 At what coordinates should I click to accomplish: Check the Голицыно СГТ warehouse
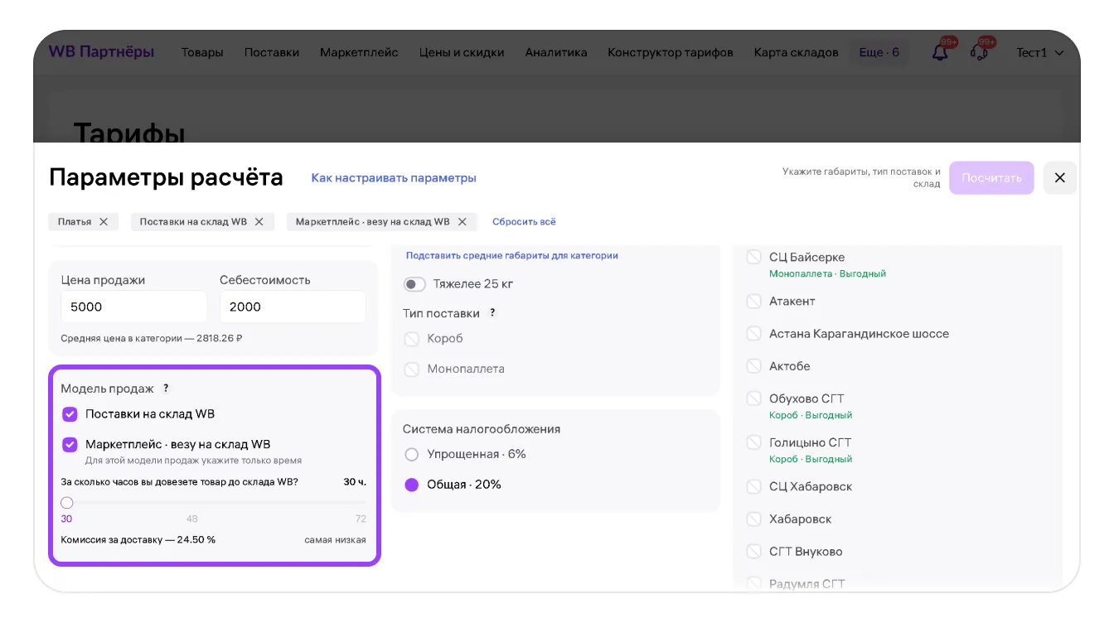click(x=753, y=442)
